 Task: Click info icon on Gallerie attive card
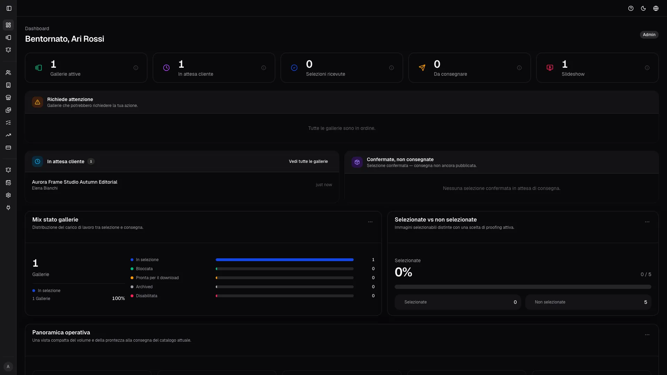pyautogui.click(x=136, y=68)
